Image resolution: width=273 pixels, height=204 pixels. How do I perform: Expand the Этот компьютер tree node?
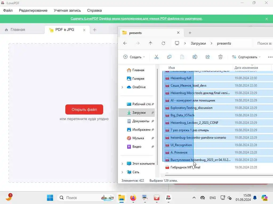coord(122,164)
